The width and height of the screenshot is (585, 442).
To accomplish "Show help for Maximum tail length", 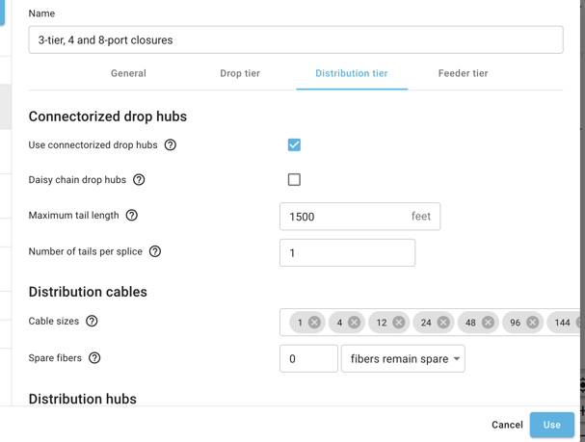I will (132, 215).
